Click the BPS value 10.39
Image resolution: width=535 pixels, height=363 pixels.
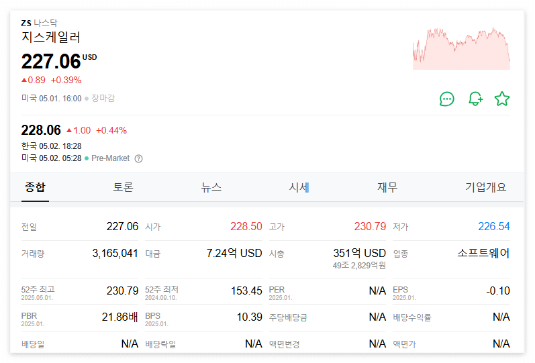click(250, 317)
